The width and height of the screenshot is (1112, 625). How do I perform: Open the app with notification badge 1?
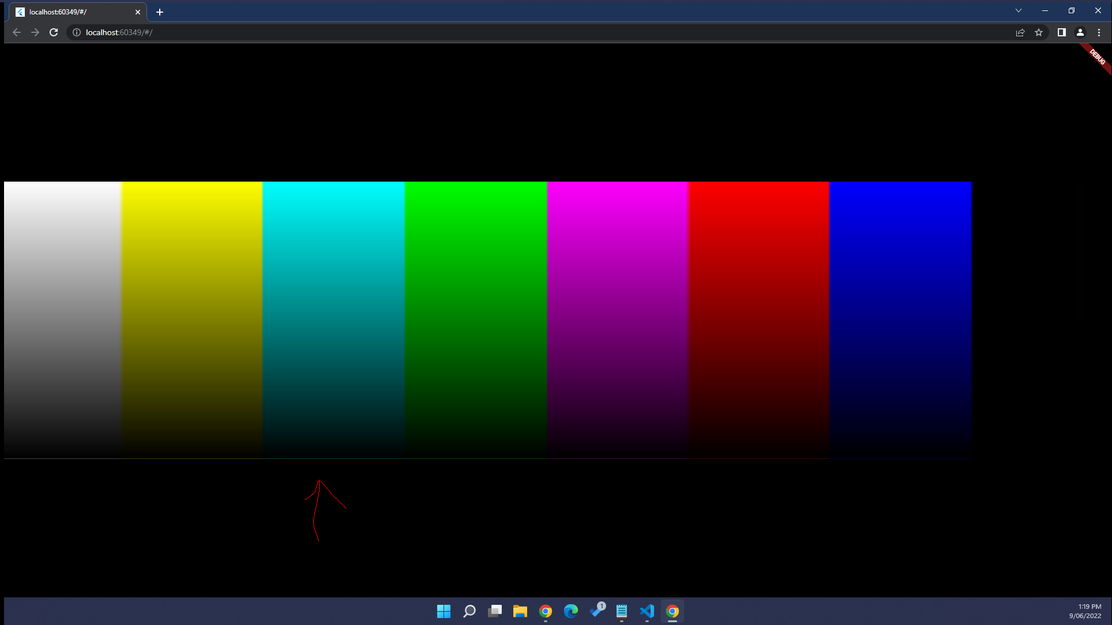[596, 612]
